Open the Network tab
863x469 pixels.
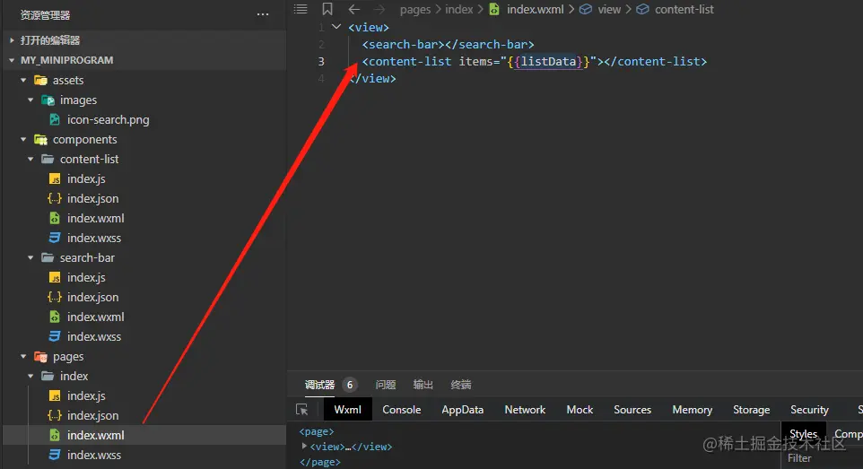pos(525,410)
